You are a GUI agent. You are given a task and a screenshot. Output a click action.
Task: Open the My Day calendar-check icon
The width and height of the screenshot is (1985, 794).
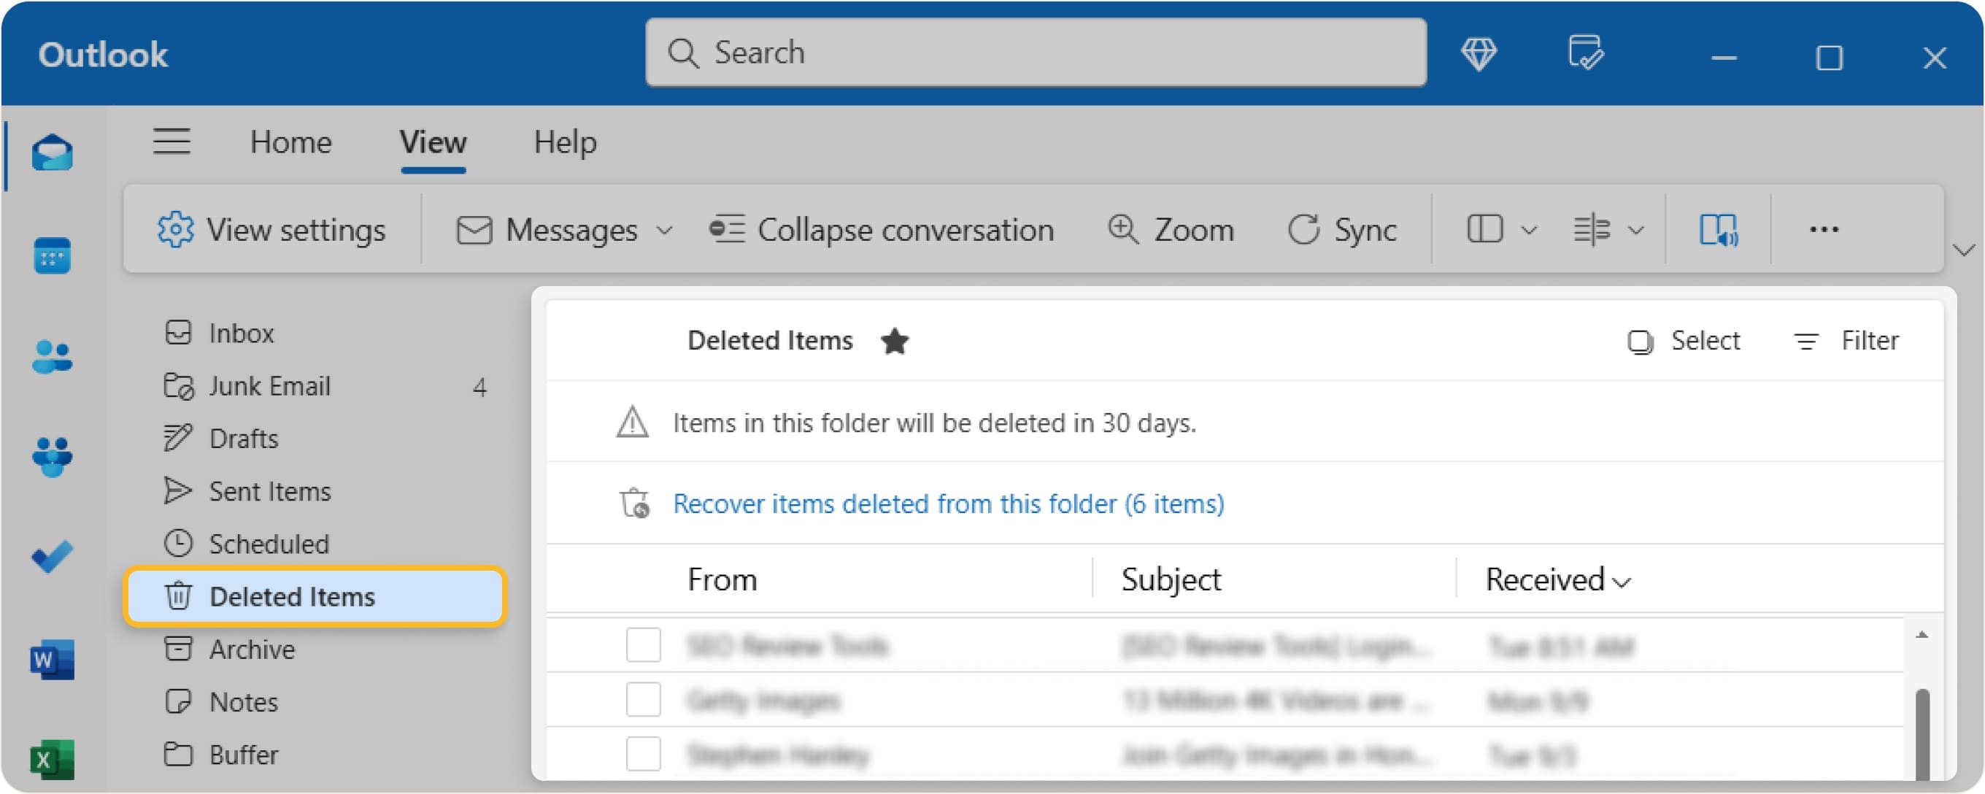pyautogui.click(x=1586, y=53)
